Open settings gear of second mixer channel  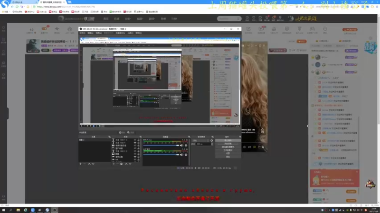(x=186, y=155)
